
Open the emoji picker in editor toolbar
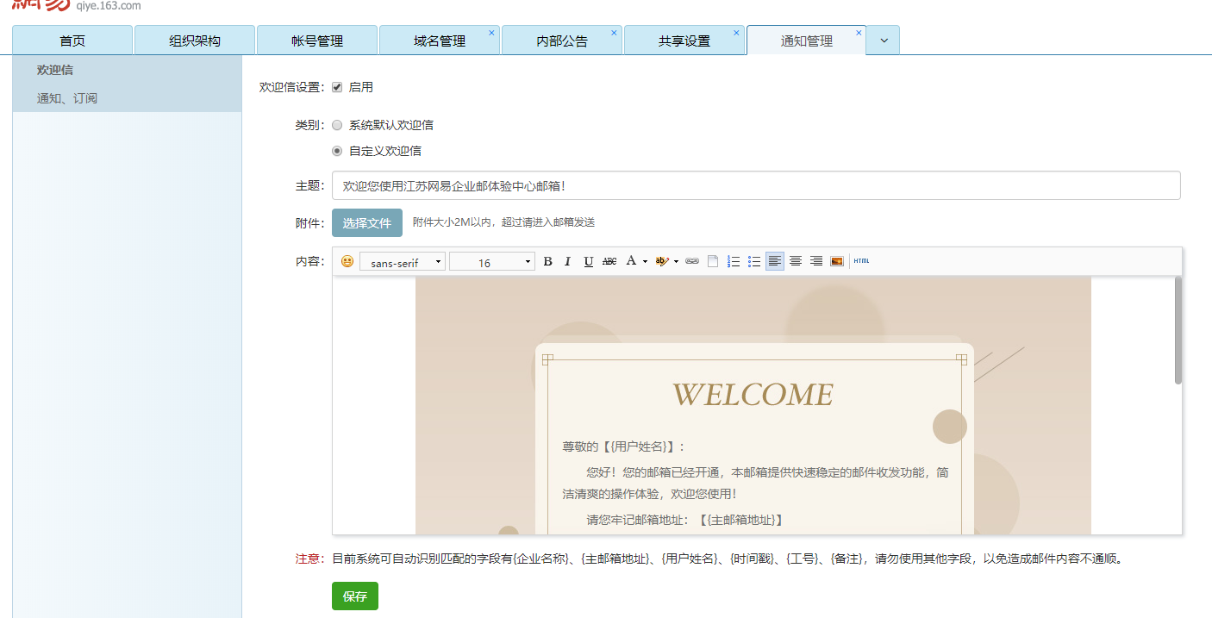(347, 261)
